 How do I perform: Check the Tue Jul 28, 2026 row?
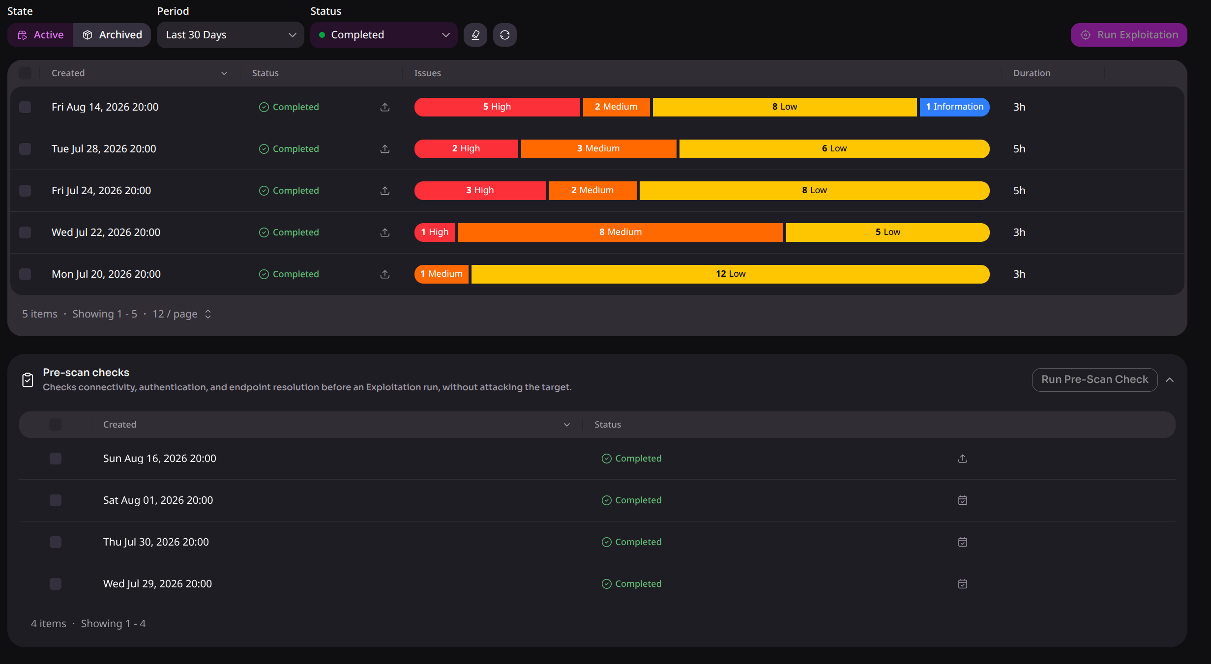25,149
